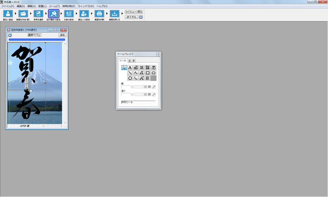The width and height of the screenshot is (328, 197).
Task: Open the ファイル(F) menu
Action: [x=7, y=6]
